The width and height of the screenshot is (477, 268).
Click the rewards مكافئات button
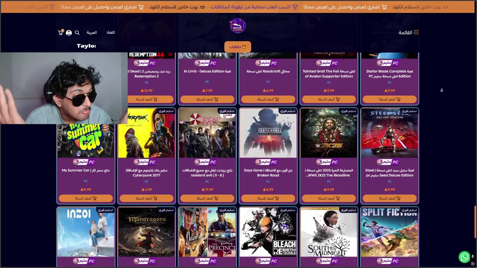pyautogui.click(x=238, y=47)
